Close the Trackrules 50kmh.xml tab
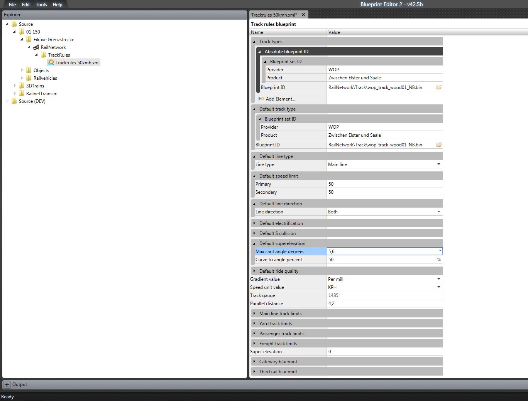 click(303, 15)
